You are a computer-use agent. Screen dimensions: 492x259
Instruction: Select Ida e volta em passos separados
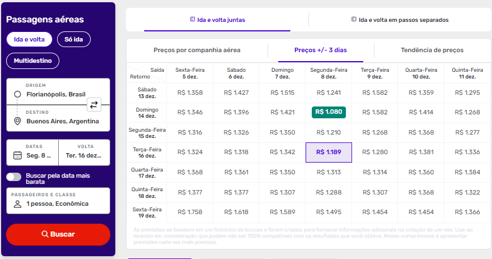coord(400,20)
